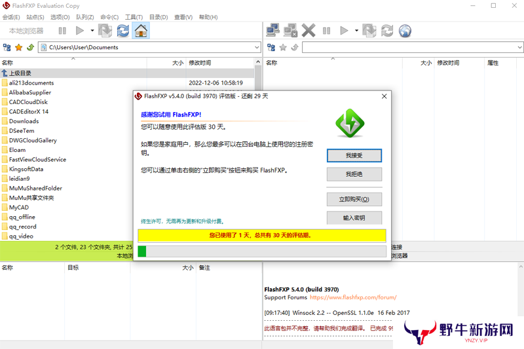Click the home switch-to-local-browser icon
This screenshot has height=349, width=524.
pos(141,31)
